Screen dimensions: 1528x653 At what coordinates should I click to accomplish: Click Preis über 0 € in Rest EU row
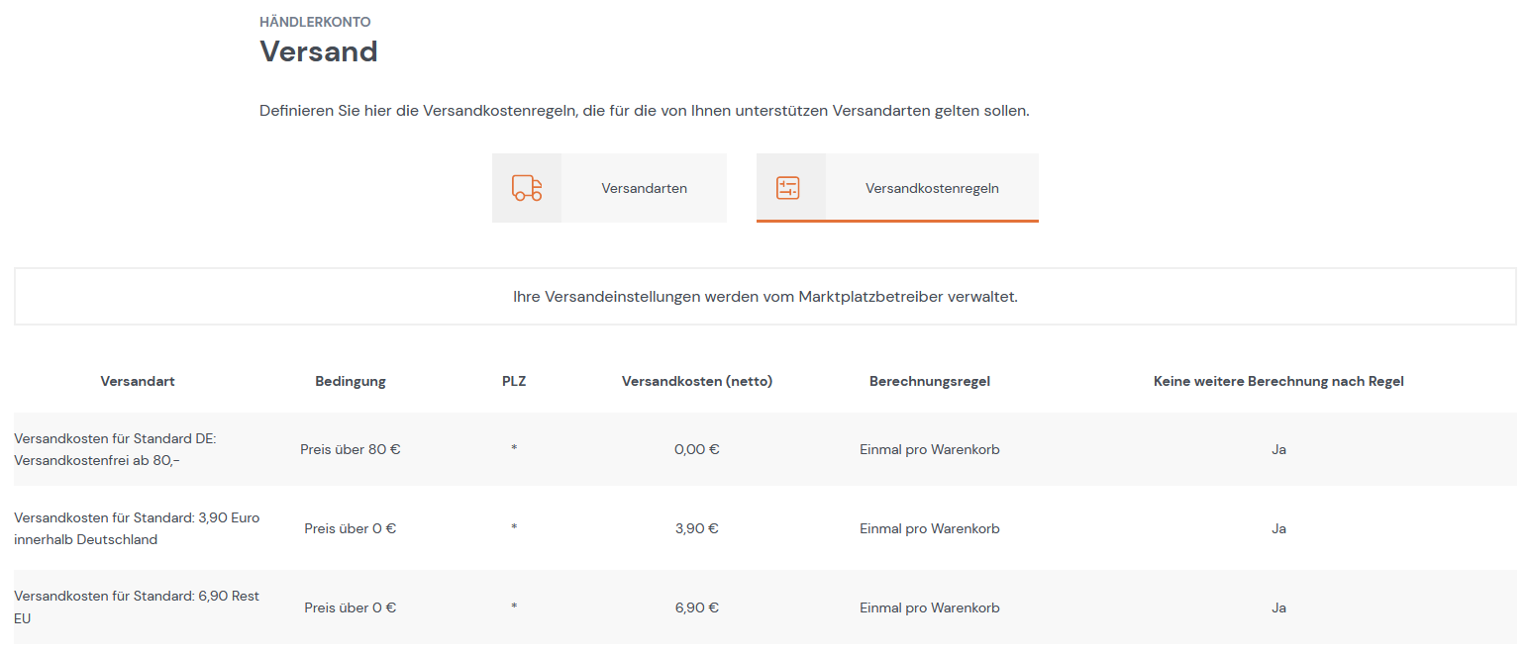[x=351, y=607]
